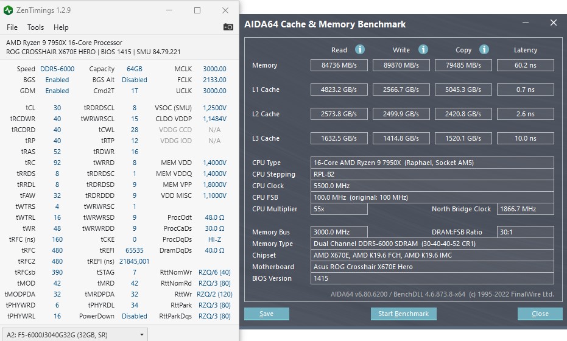
Task: Click tCL value 30
Action: (57, 108)
